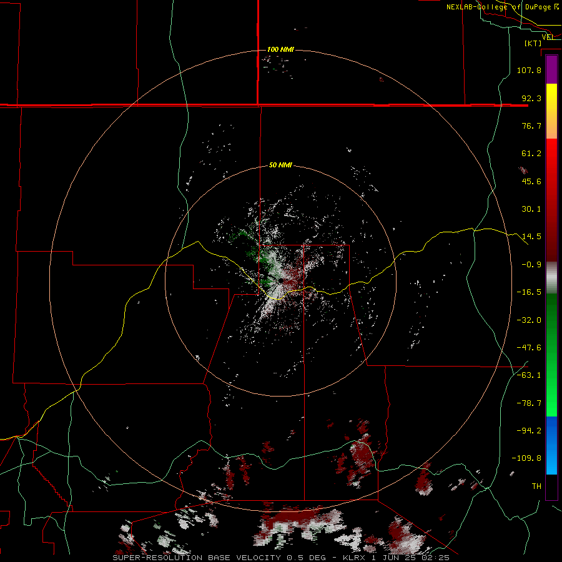The height and width of the screenshot is (562, 562).
Task: Click the 92.3 velocity scale value
Action: [531, 98]
